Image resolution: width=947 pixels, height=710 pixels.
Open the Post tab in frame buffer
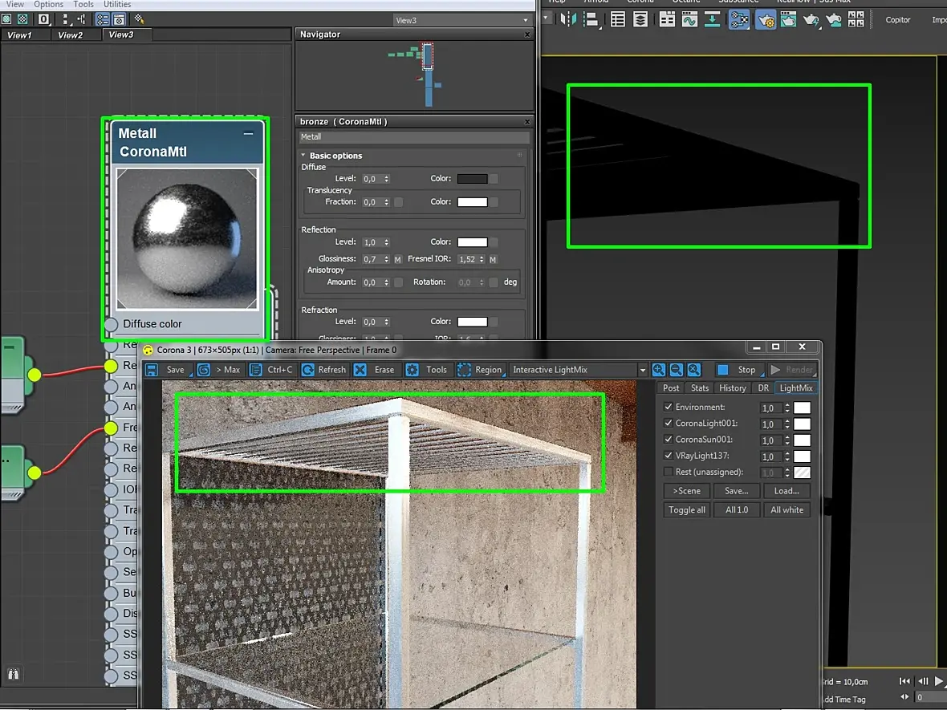coord(671,388)
